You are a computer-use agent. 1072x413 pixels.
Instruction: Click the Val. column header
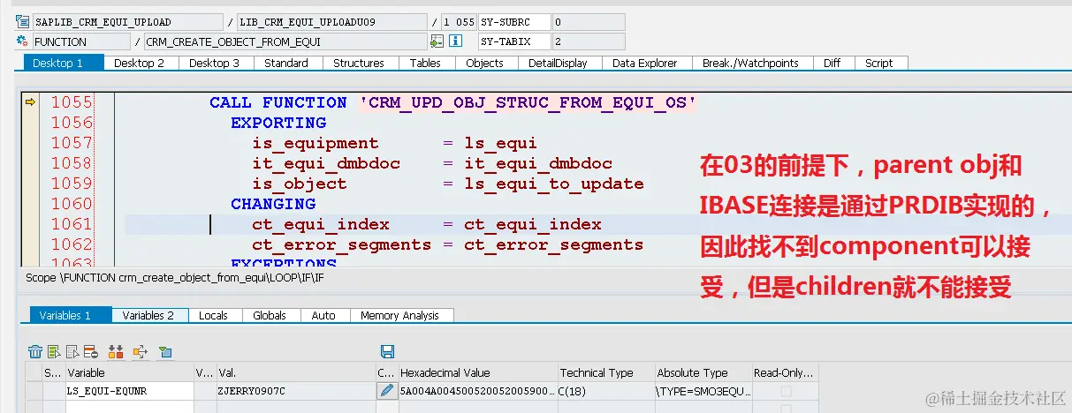[x=295, y=372]
